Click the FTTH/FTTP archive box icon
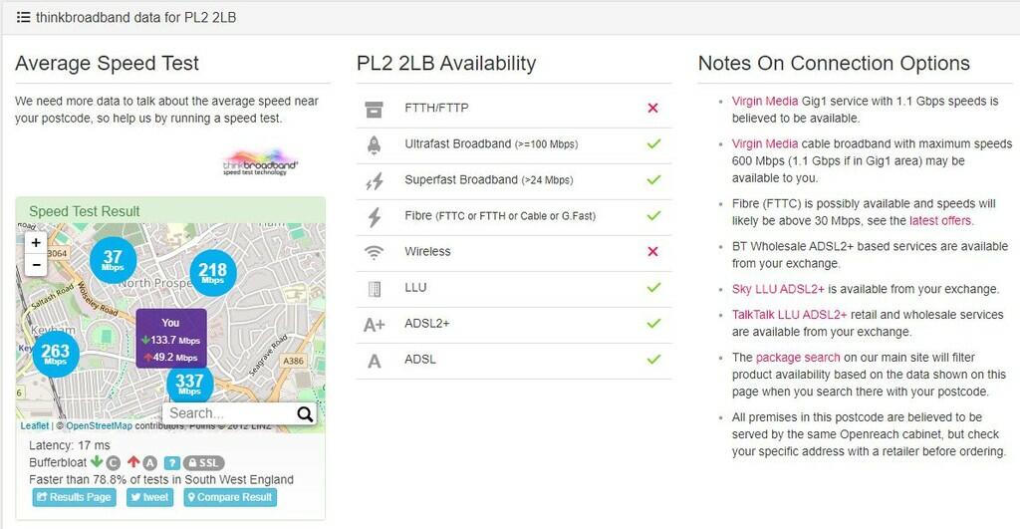The width and height of the screenshot is (1020, 529). (x=375, y=110)
